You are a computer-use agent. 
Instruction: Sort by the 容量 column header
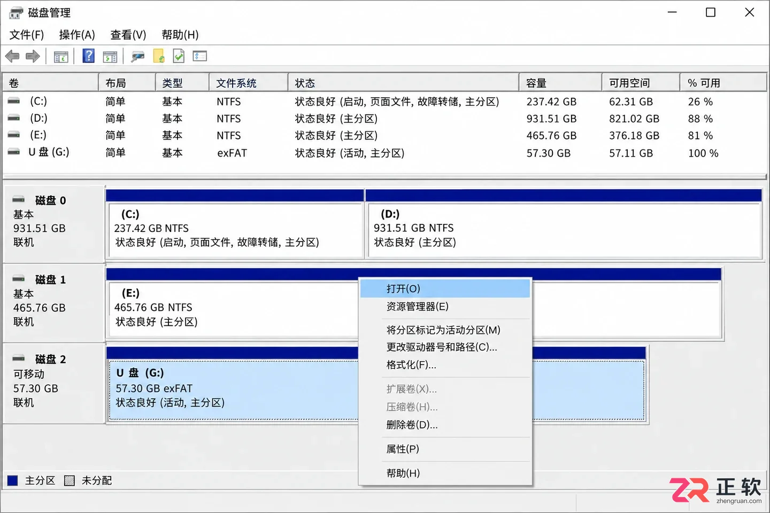coord(560,83)
